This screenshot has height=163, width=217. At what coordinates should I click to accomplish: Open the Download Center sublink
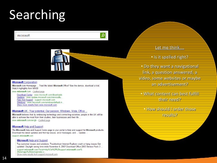(25, 95)
